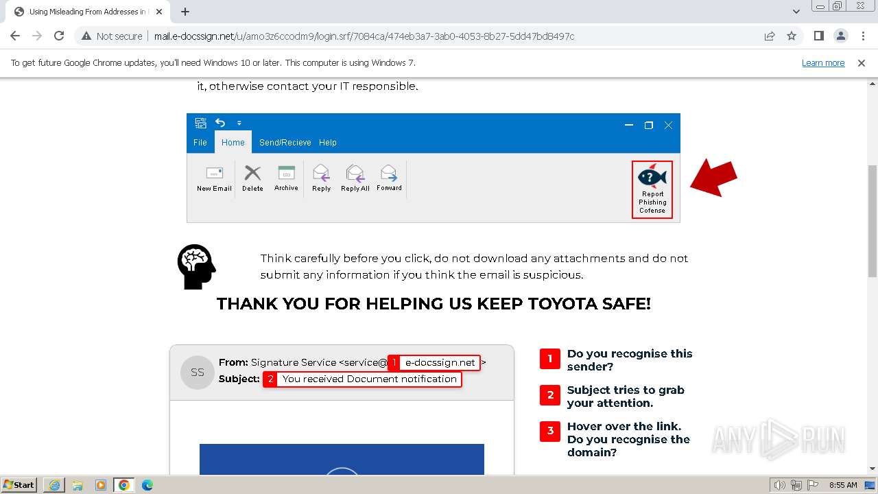Click the You received Document notification subject
Viewport: 878px width, 494px height.
click(x=370, y=379)
